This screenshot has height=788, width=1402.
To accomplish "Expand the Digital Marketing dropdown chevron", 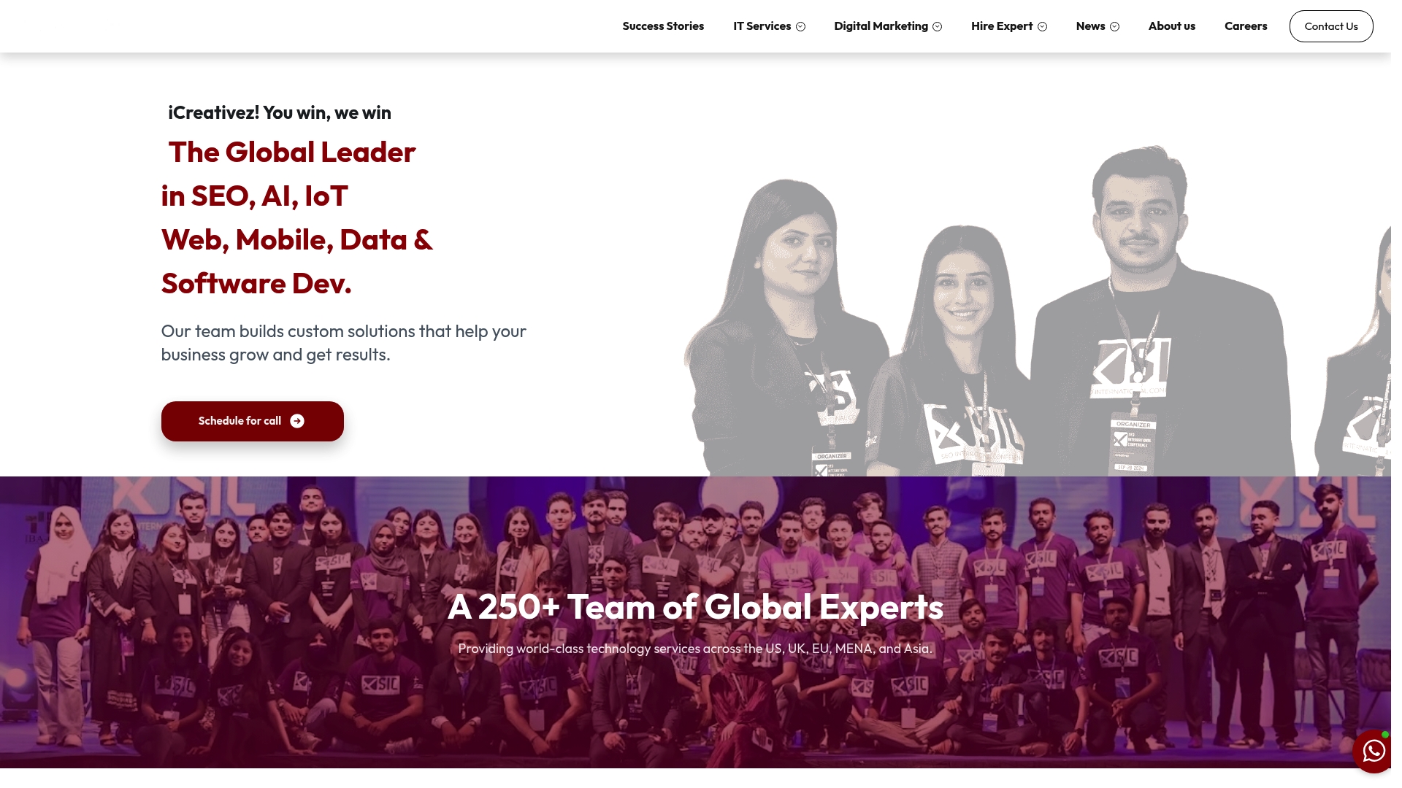I will click(x=937, y=27).
